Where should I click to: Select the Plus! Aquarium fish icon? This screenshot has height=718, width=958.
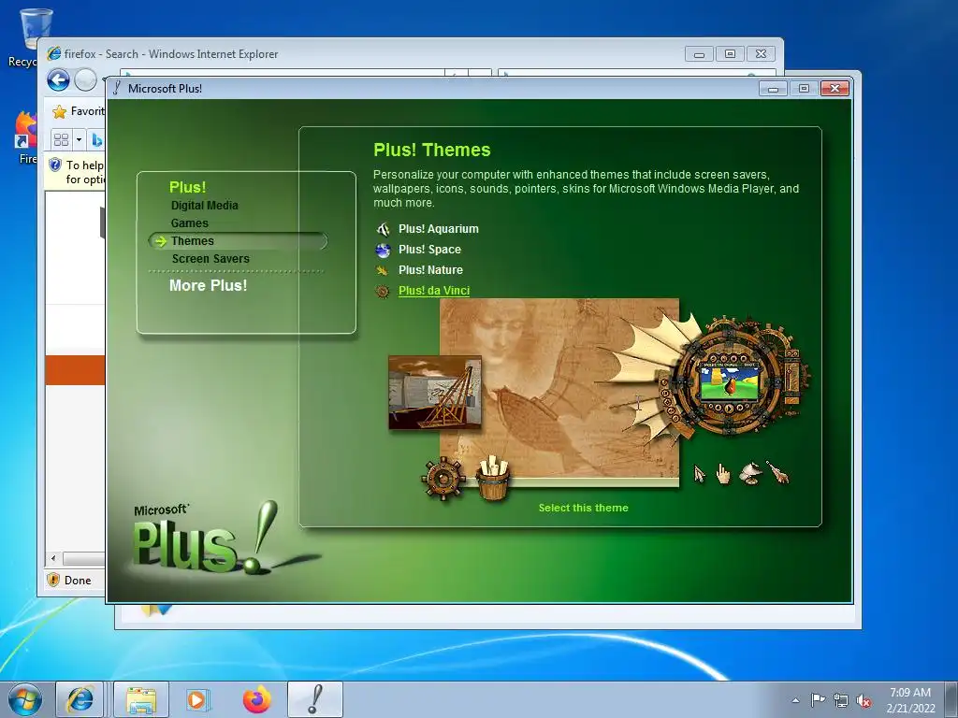pyautogui.click(x=383, y=230)
